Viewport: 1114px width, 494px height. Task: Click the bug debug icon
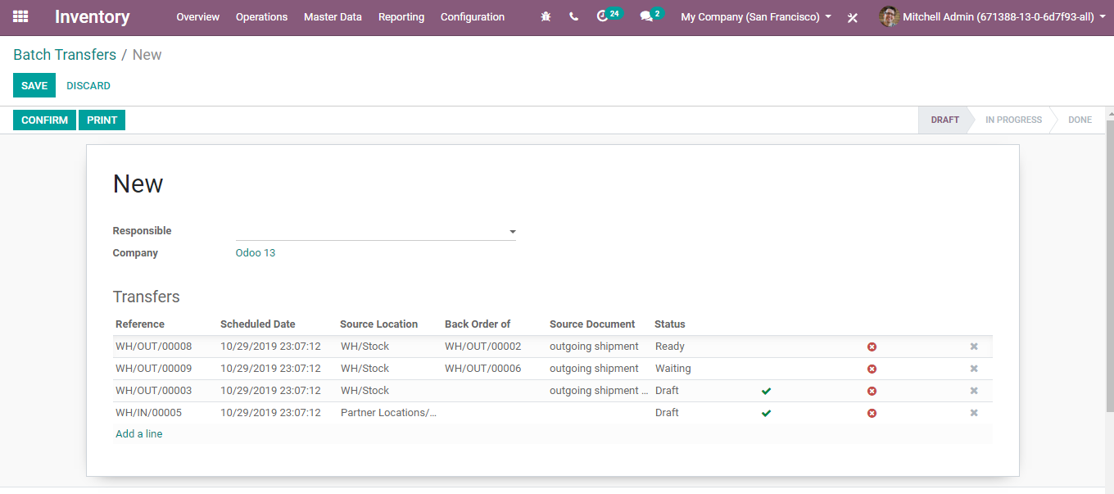(546, 16)
